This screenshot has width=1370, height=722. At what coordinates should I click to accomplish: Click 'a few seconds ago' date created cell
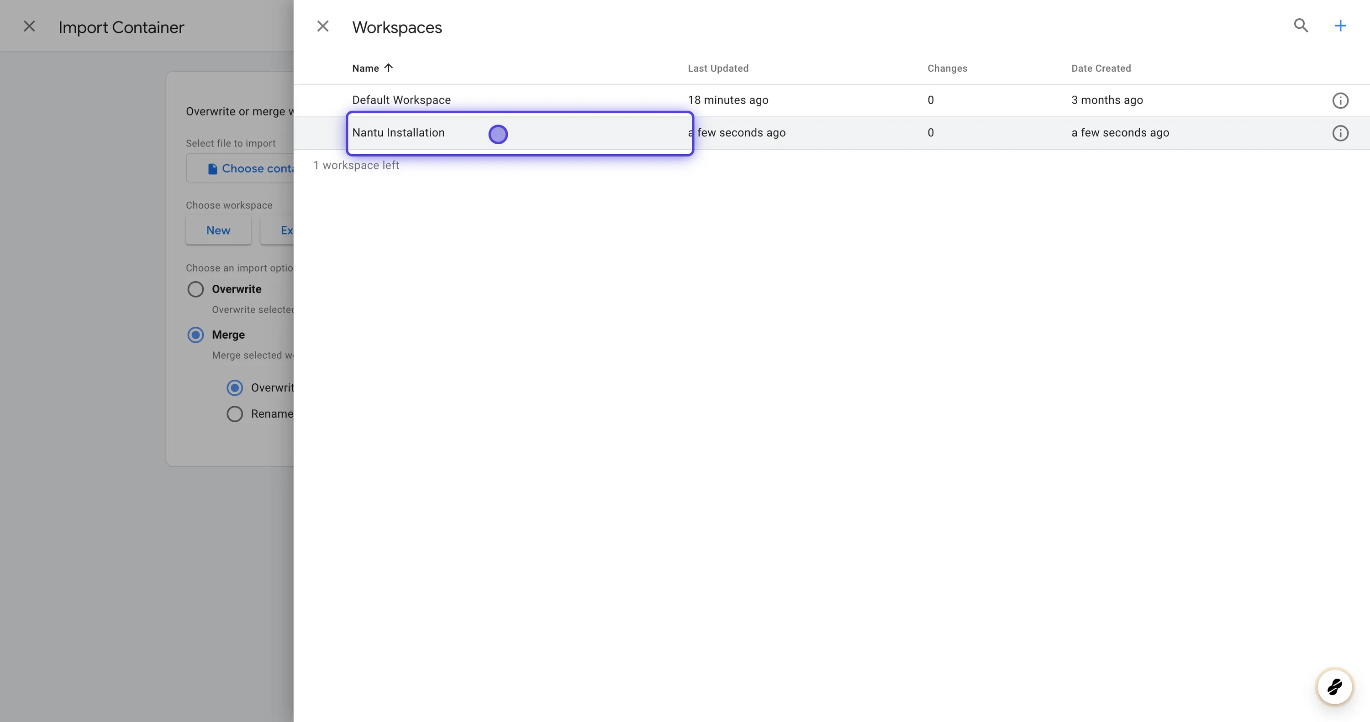point(1120,132)
